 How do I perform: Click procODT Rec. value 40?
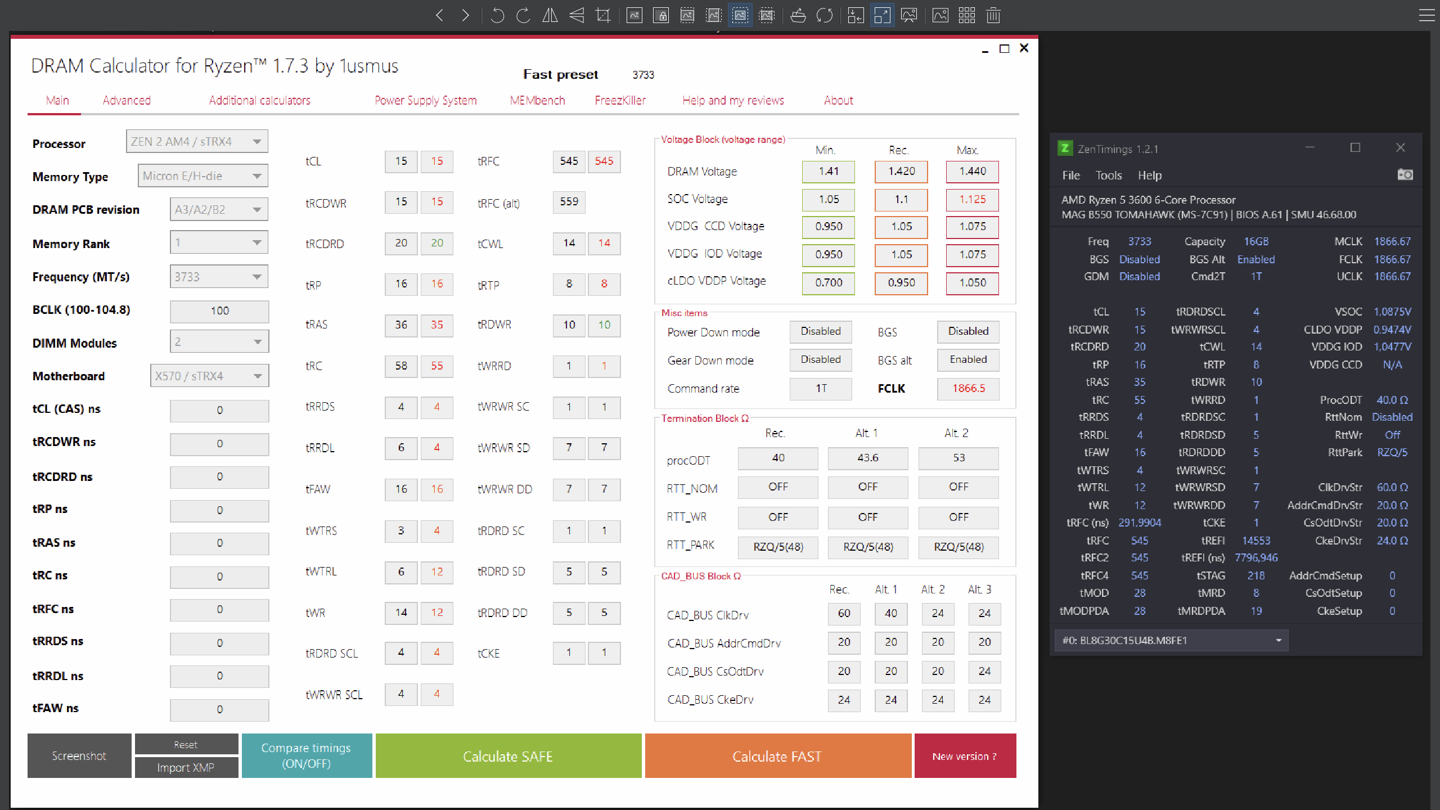point(778,458)
